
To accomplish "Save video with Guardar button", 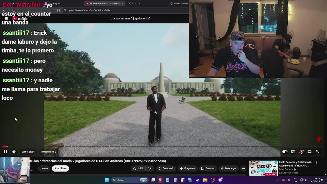I will (208, 168).
